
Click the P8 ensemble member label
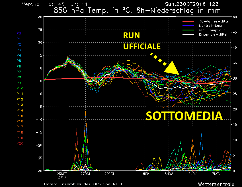tap(19, 77)
